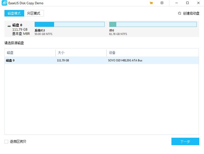Click the refresh icon beside 创建启动盘
204x154 pixels.
(180, 13)
